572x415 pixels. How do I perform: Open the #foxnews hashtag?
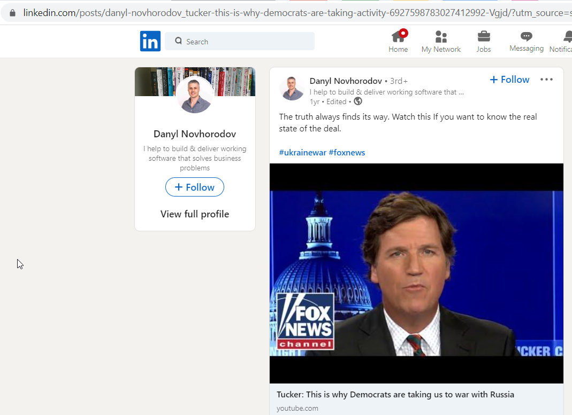point(347,153)
